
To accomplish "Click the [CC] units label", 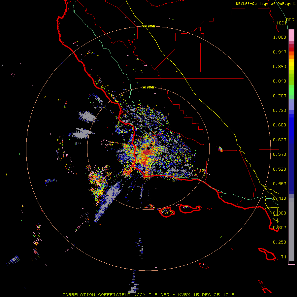I will point(282,23).
